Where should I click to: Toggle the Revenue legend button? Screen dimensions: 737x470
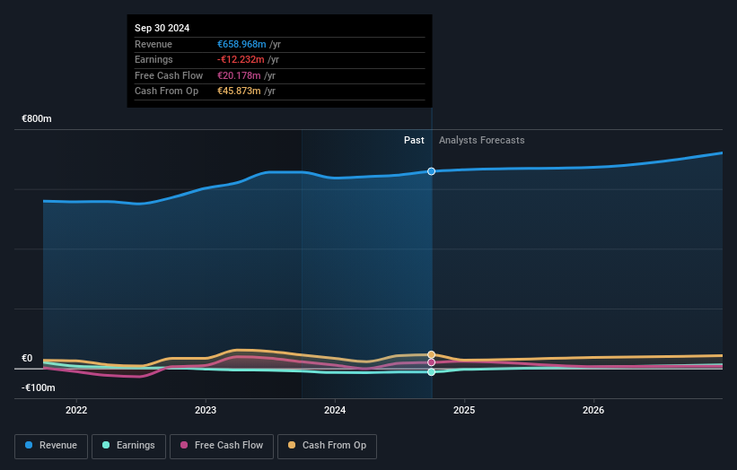pyautogui.click(x=51, y=446)
